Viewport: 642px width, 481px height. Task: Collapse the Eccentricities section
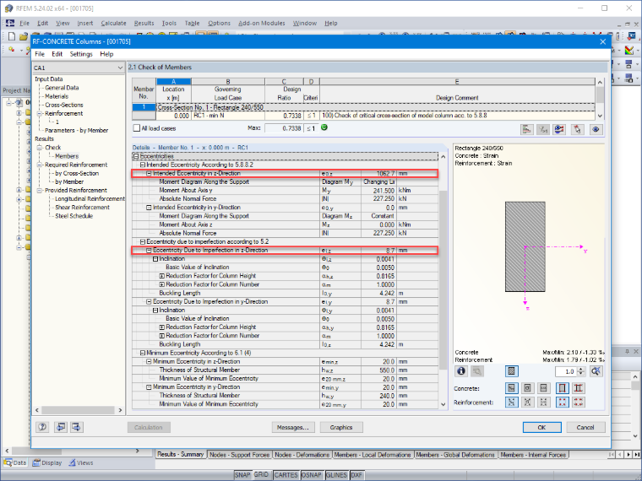(136, 156)
